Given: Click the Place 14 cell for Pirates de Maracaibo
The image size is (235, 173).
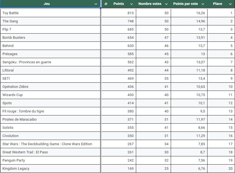Looking at the screenshot, I should [x=221, y=120].
